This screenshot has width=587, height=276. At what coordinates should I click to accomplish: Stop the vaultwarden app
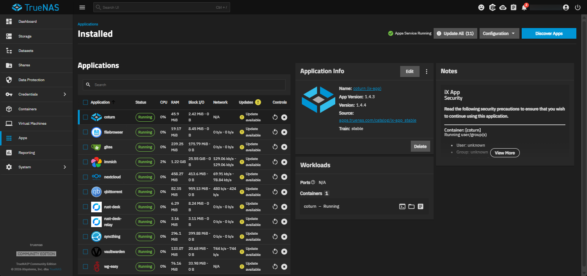click(x=284, y=252)
